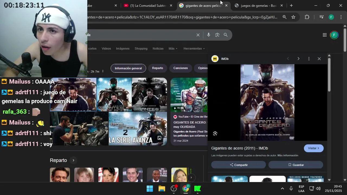Select the Imágenes search tab

point(123,48)
